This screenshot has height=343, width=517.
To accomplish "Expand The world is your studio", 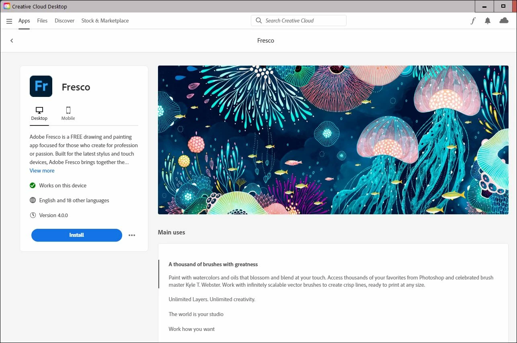I will coord(196,314).
